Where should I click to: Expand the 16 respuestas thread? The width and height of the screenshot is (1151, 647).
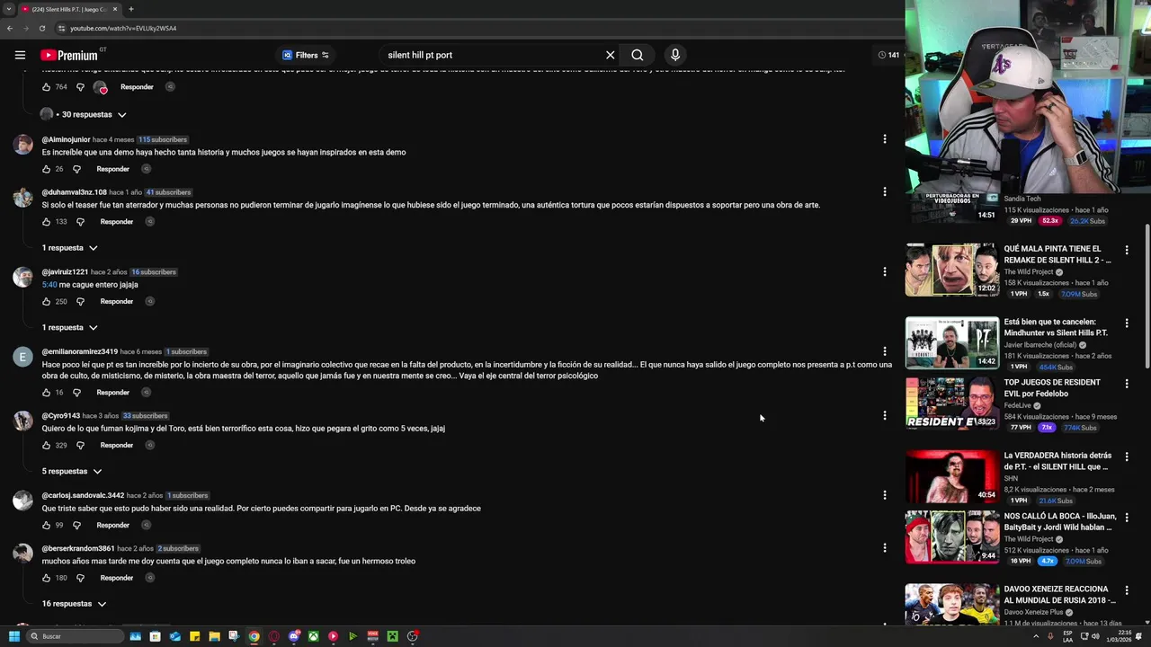[74, 604]
